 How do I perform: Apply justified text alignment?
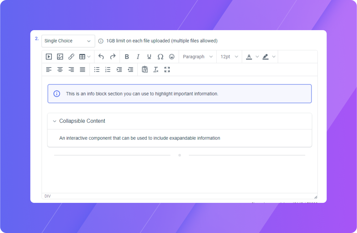pos(82,69)
